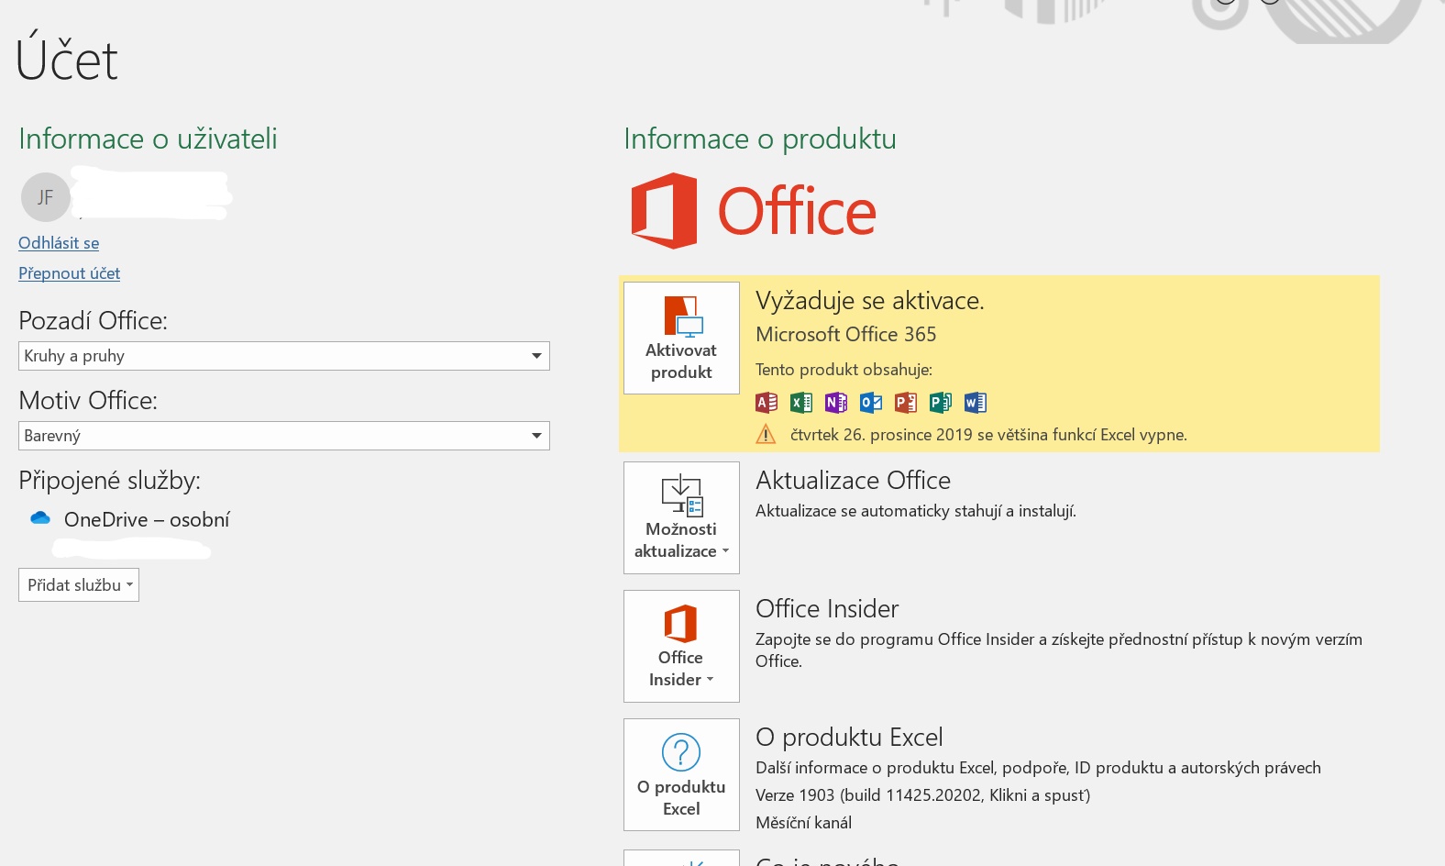Click the Access app icon
This screenshot has height=866, width=1445.
tap(767, 403)
